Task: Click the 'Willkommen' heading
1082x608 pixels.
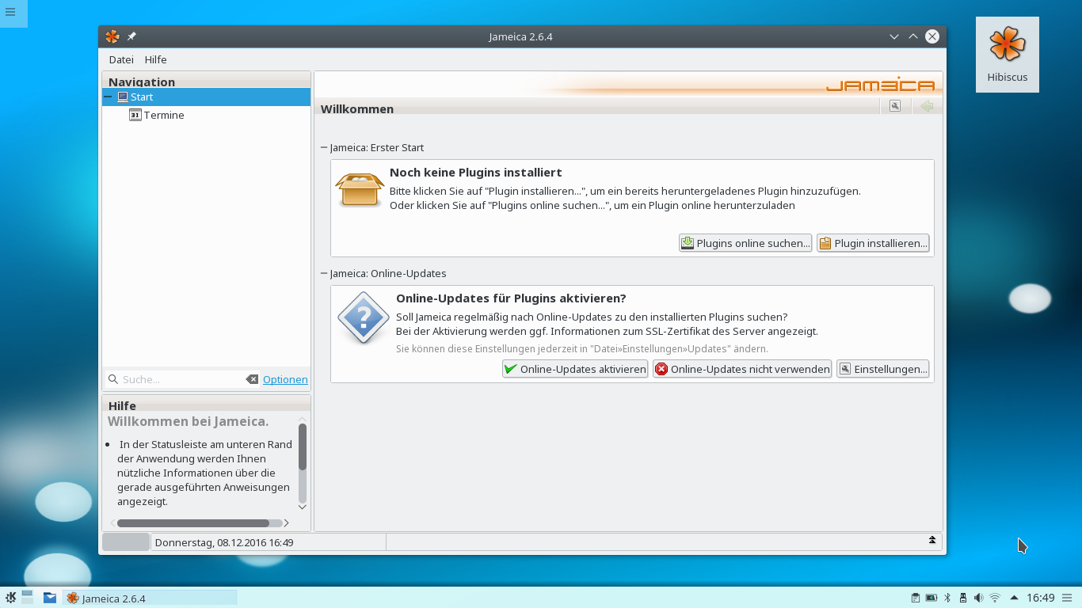Action: click(357, 108)
